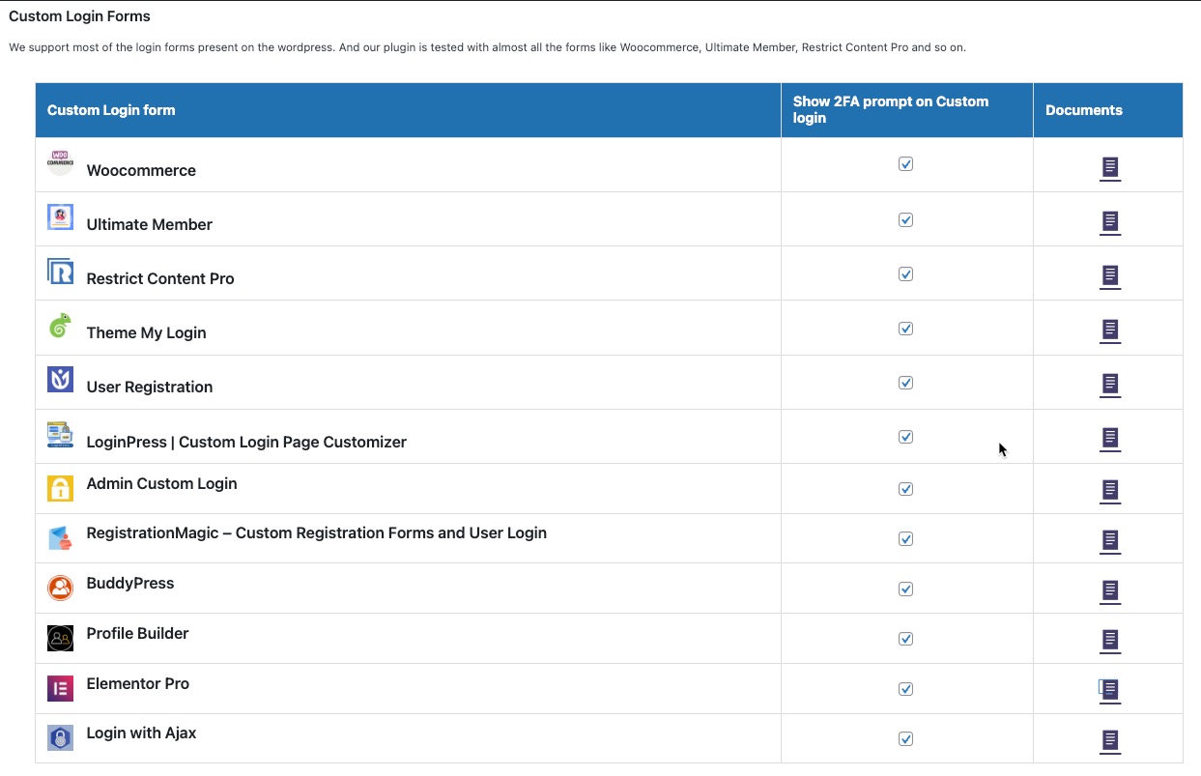Click the Admin Custom Login padlock logo
Viewport: 1201px width, 776px height.
tap(60, 488)
